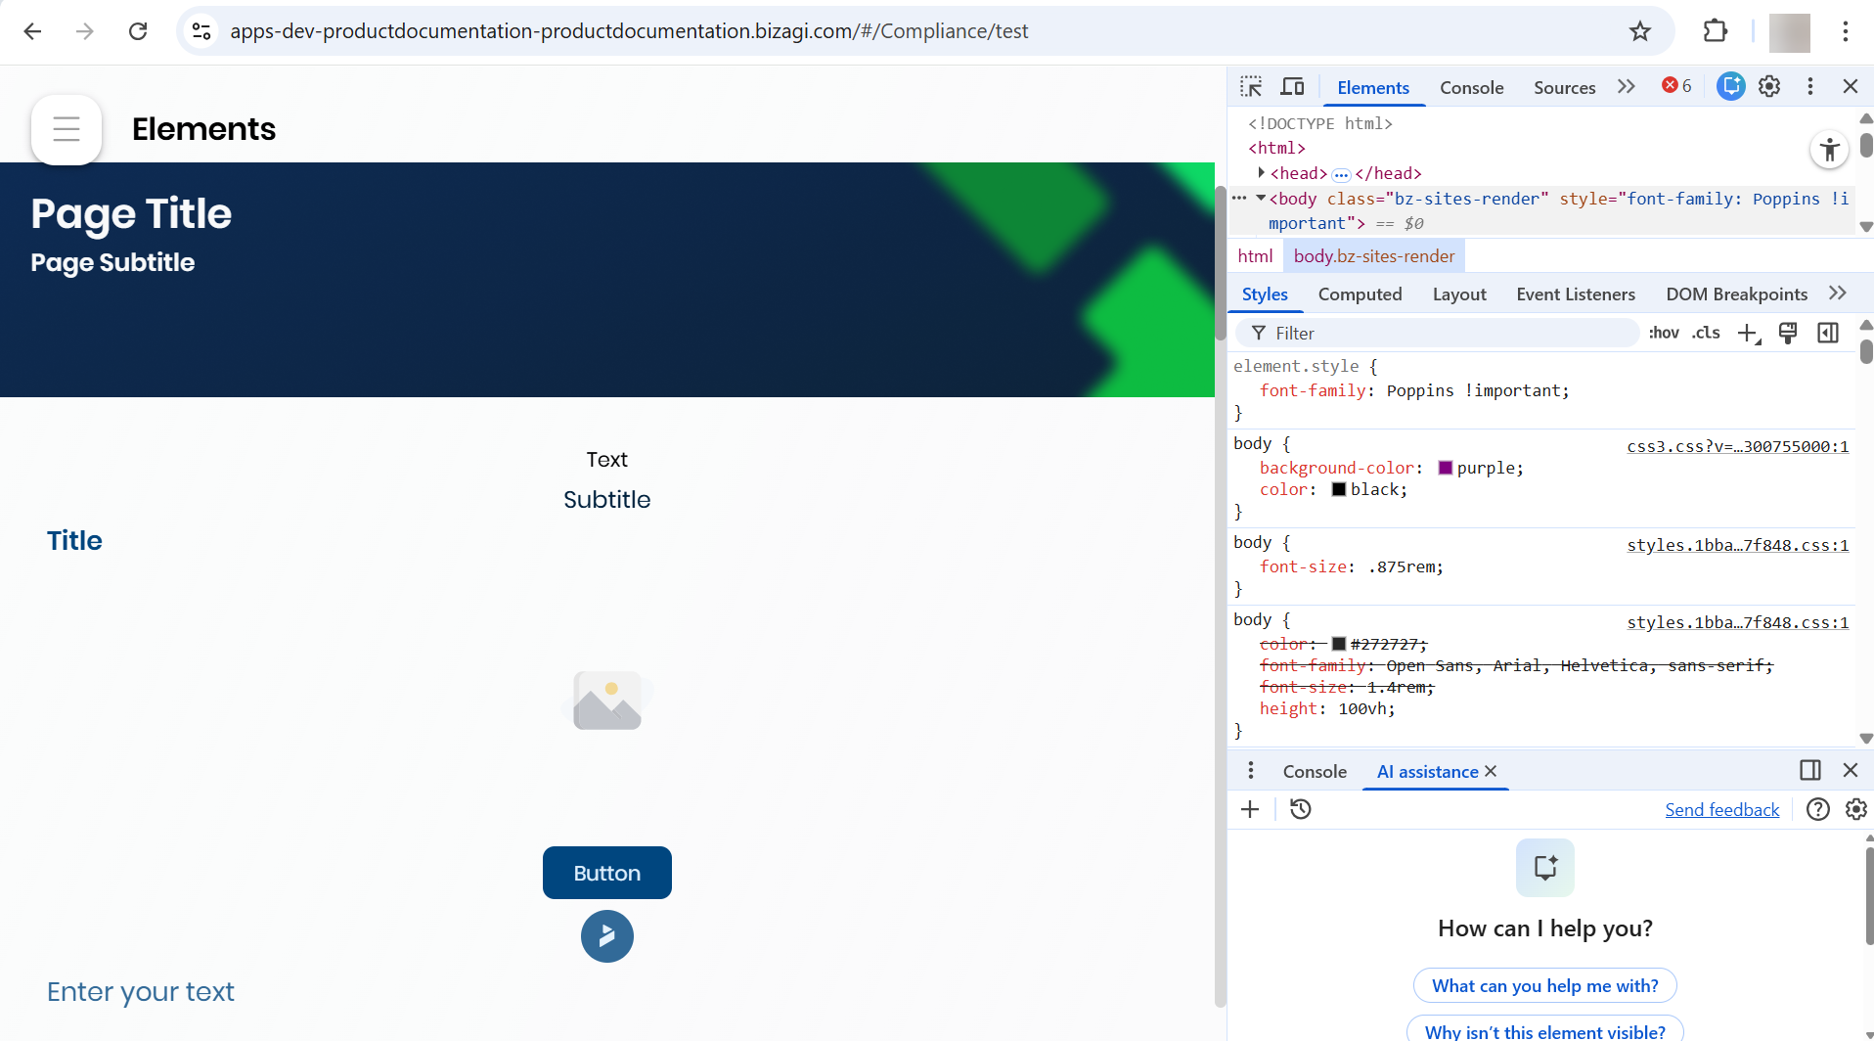1874x1041 pixels.
Task: Click the new style rule plus icon
Action: [x=1748, y=334]
